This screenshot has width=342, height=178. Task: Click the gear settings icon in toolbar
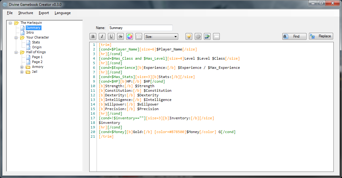(x=198, y=36)
